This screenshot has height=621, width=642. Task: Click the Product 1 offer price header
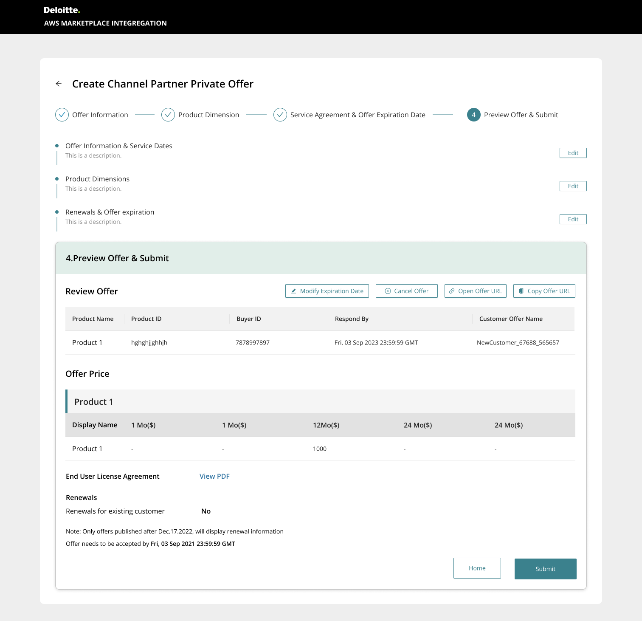(x=321, y=401)
